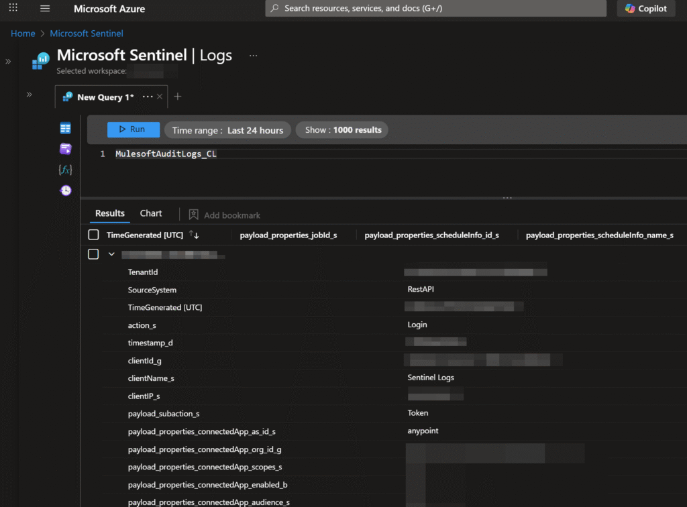This screenshot has width=687, height=507.
Task: Open the saved Queries pane icon
Action: click(x=65, y=149)
